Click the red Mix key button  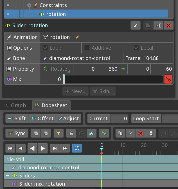coord(168,79)
